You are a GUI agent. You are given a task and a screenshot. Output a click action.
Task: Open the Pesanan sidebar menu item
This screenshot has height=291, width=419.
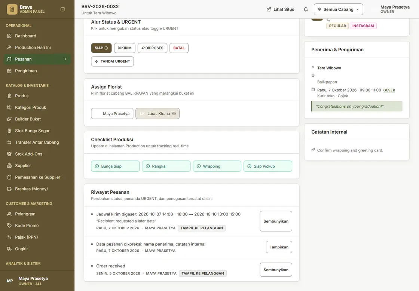[37, 59]
